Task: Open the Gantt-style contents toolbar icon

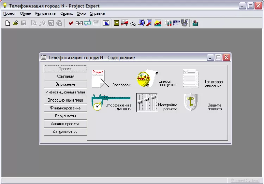Action: 106,23
